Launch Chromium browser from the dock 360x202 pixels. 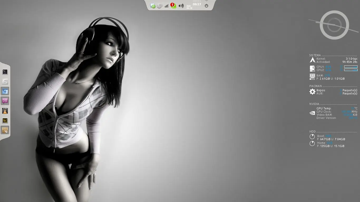5,91
